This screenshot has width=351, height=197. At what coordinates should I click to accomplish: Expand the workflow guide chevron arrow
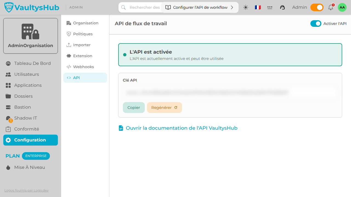tap(232, 7)
